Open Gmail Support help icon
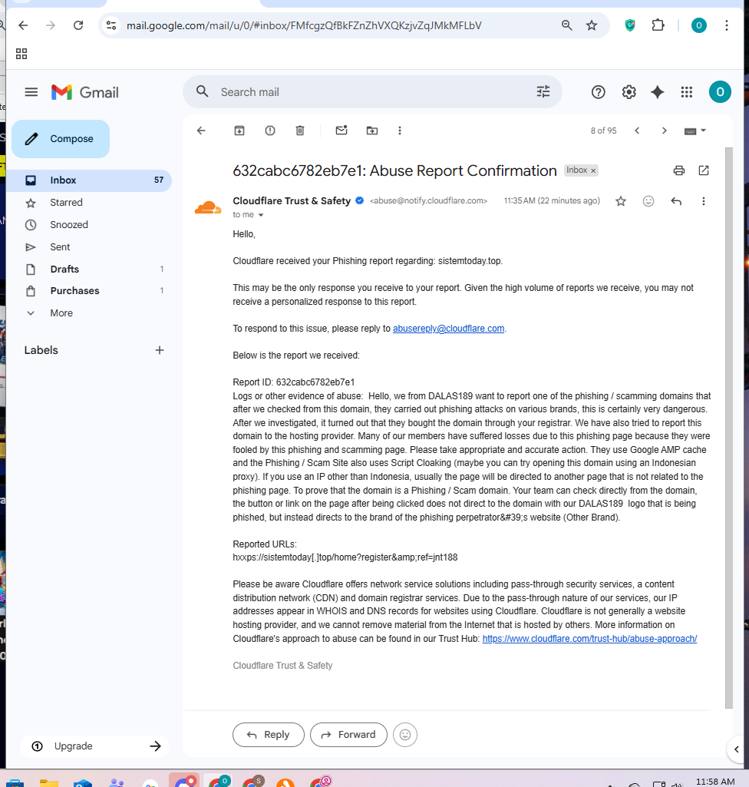Image resolution: width=749 pixels, height=787 pixels. click(598, 92)
